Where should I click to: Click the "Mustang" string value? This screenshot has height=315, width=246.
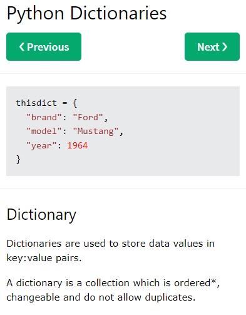tap(96, 131)
